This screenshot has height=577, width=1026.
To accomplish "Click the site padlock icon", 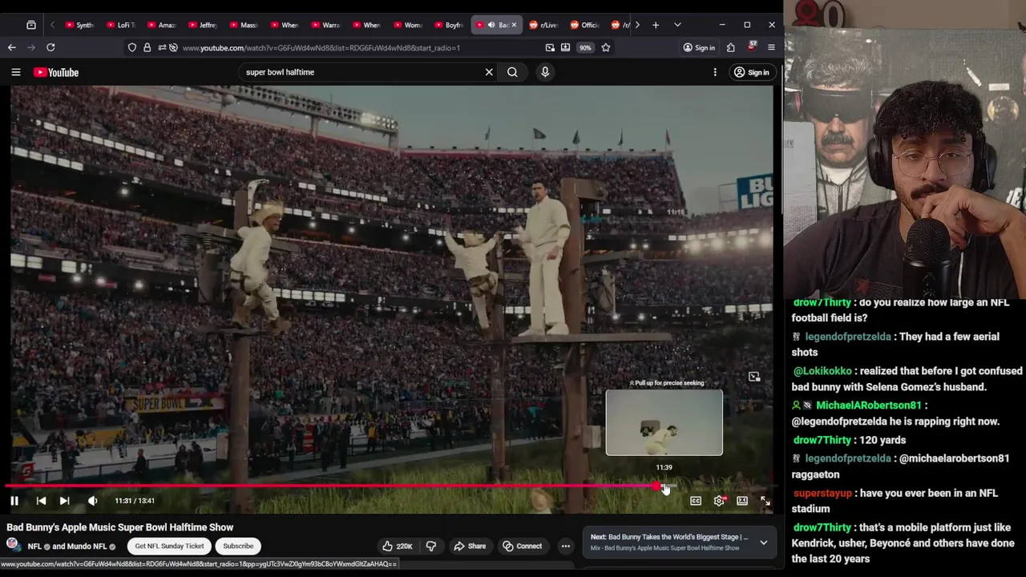I will [147, 48].
